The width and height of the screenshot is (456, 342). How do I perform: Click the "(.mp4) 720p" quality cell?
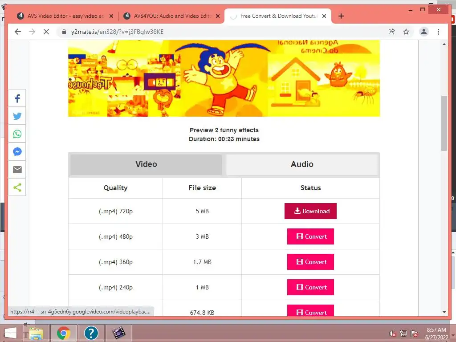[115, 211]
